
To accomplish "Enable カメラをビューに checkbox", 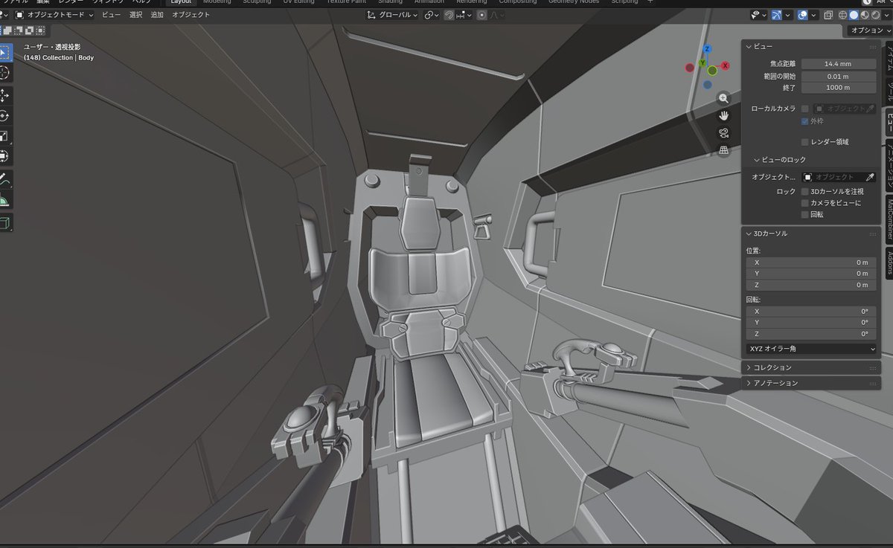I will pyautogui.click(x=805, y=202).
